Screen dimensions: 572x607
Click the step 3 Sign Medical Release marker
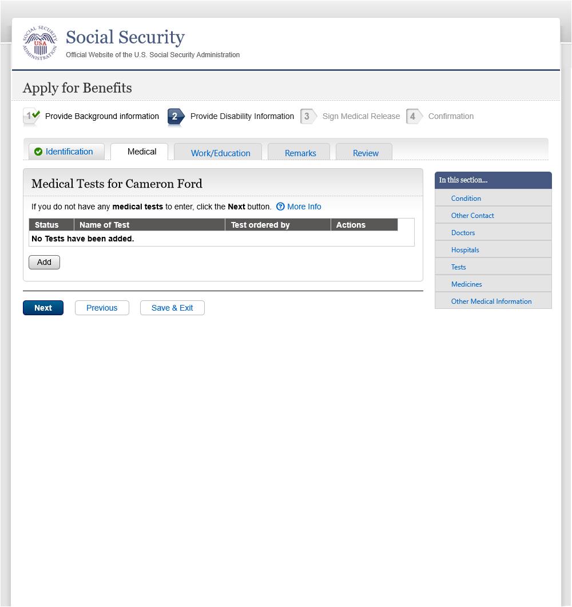coord(308,116)
